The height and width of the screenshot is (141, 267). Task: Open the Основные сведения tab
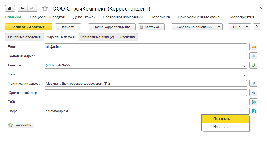pyautogui.click(x=24, y=37)
